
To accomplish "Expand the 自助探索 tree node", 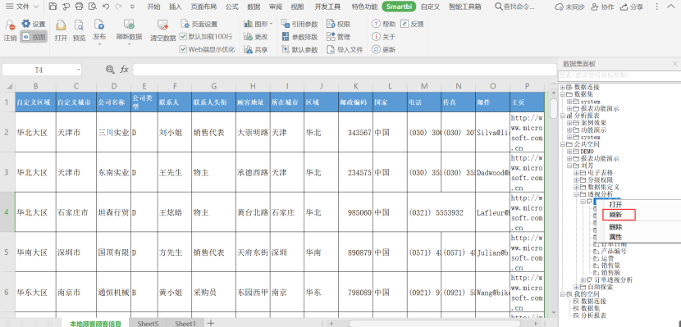I will click(576, 287).
